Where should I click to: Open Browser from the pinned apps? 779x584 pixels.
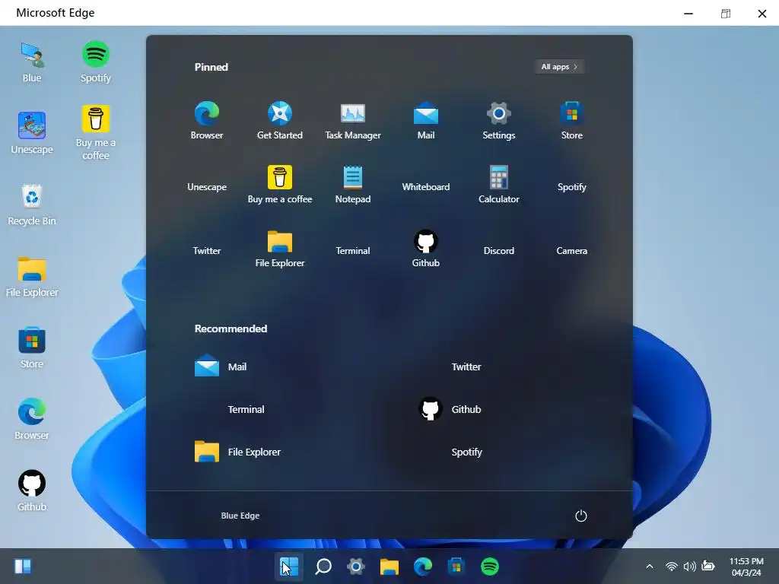[x=207, y=121]
